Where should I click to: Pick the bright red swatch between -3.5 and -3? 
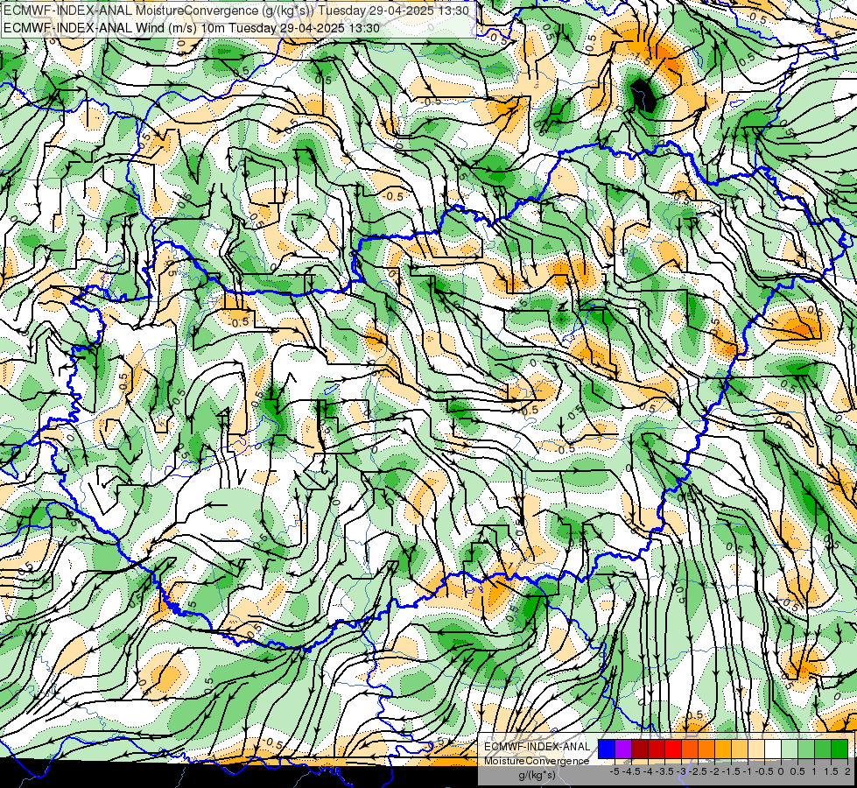[x=673, y=749]
